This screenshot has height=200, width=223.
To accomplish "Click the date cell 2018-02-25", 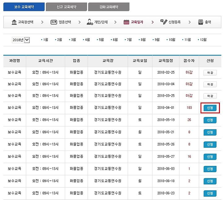I will (166, 72).
